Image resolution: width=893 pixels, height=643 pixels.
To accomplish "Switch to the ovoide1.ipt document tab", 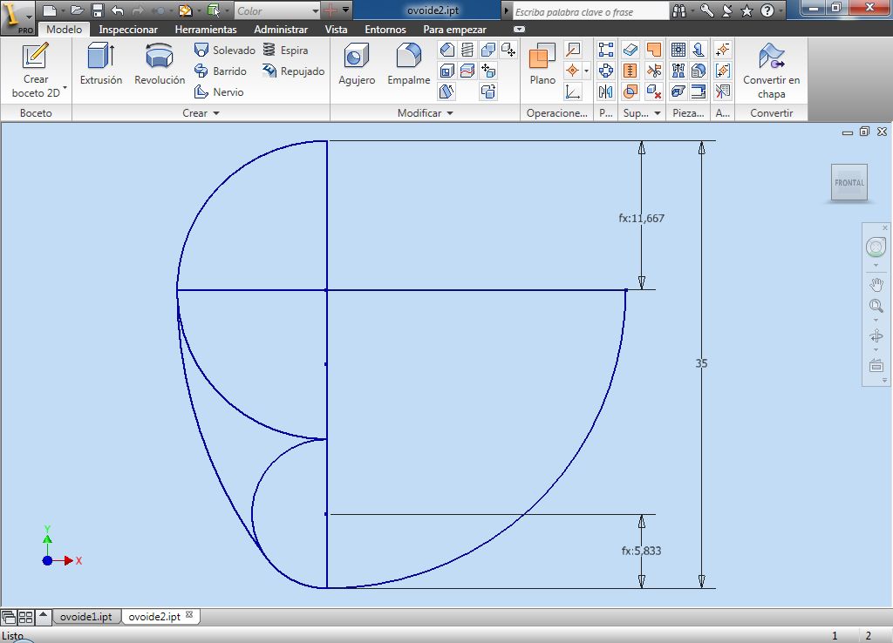I will (86, 616).
